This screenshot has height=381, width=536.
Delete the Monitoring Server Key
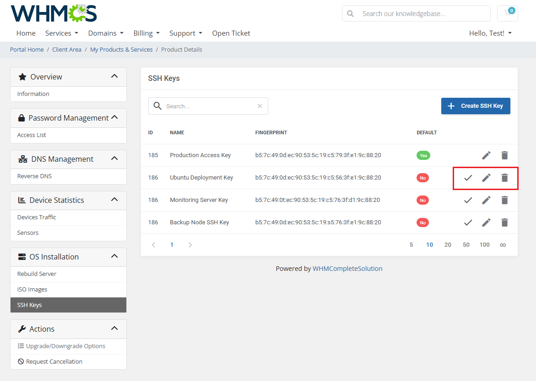click(504, 200)
